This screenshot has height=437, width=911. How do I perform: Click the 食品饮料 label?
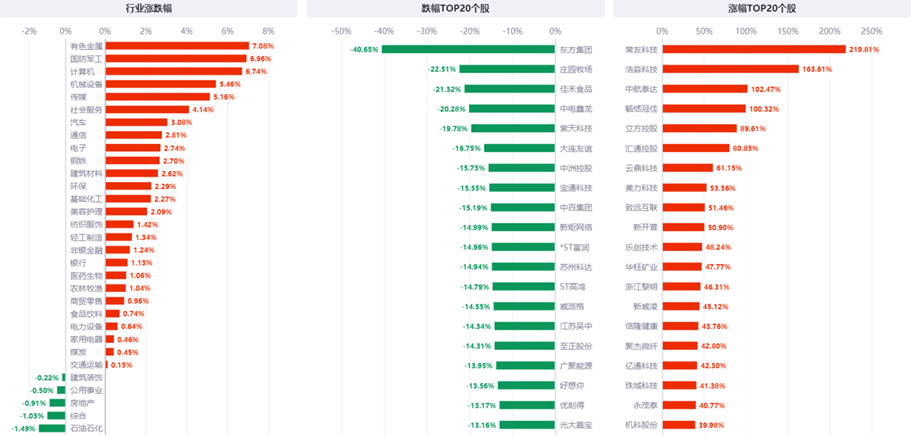(x=86, y=314)
